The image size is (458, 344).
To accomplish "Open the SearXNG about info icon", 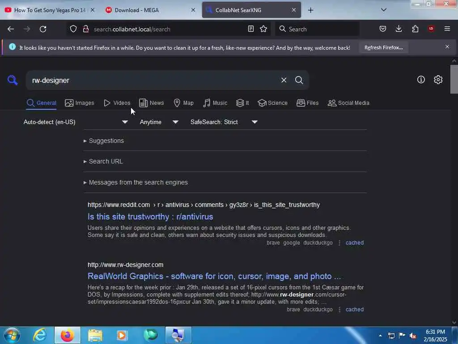I will (421, 80).
